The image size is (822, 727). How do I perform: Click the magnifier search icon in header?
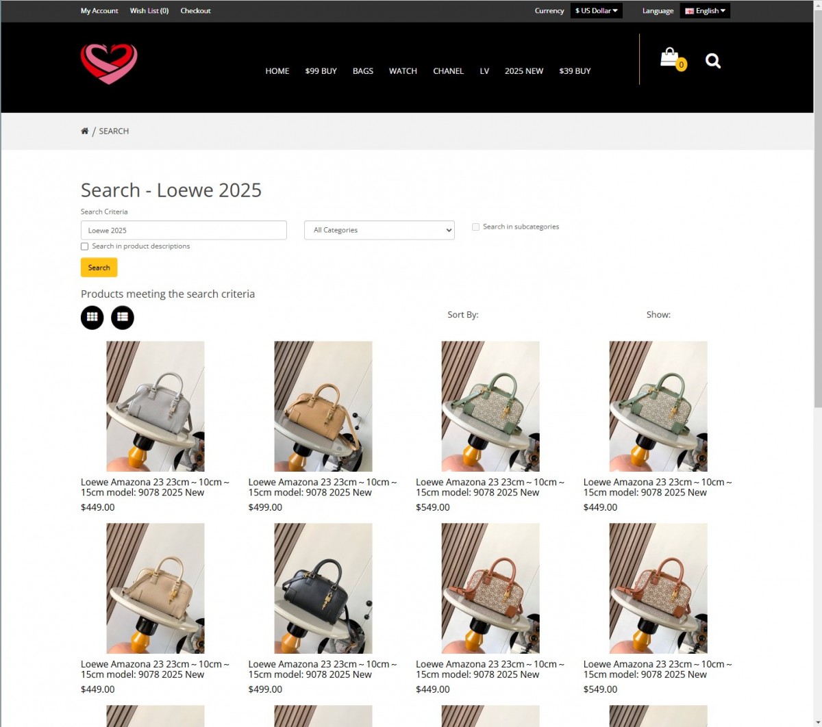713,61
